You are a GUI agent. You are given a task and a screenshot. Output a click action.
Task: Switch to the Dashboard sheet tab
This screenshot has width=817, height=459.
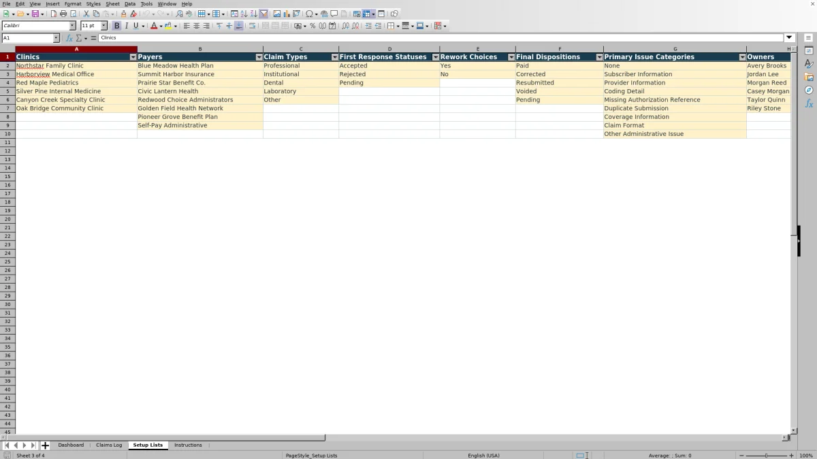71,445
